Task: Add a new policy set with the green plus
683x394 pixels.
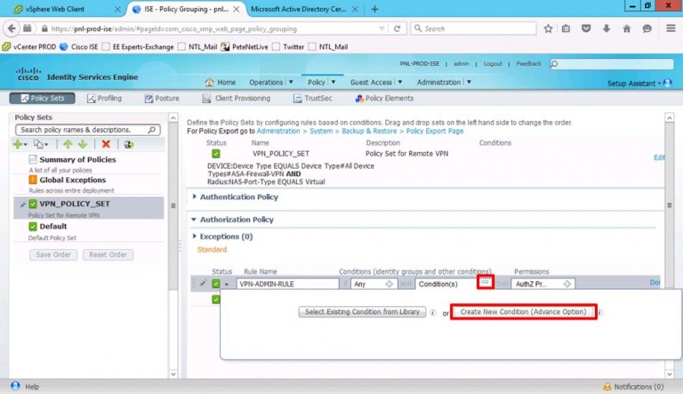Action: coord(18,144)
